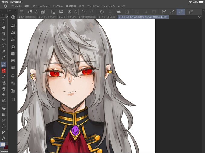Open the Sub Tool palette icon

pos(13,25)
